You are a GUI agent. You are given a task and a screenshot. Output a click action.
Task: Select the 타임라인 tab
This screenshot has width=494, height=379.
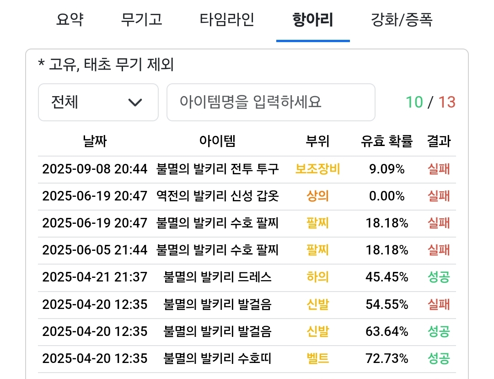227,20
